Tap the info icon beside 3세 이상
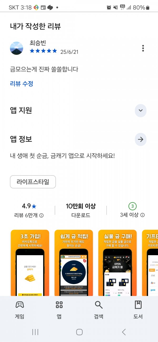Viewport: 158px width, 342px height. [x=142, y=215]
